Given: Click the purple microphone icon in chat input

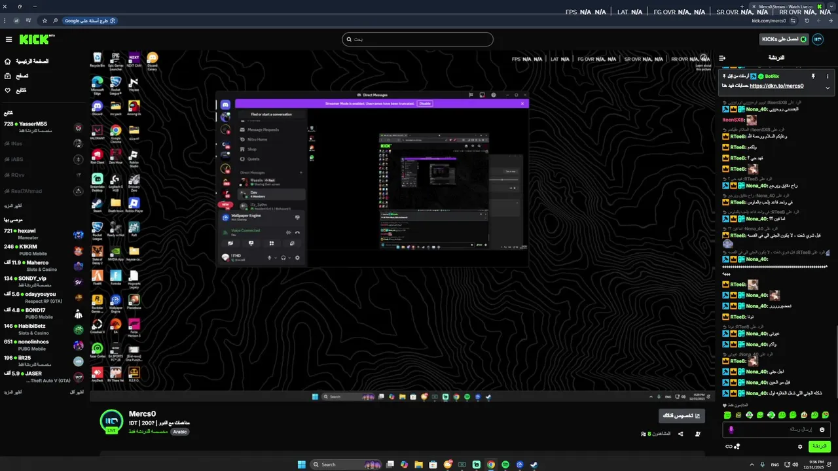Looking at the screenshot, I should (x=731, y=430).
